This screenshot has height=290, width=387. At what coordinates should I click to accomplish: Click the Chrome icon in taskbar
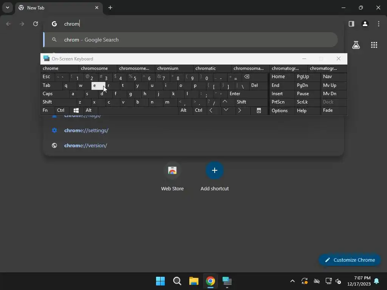[210, 281]
